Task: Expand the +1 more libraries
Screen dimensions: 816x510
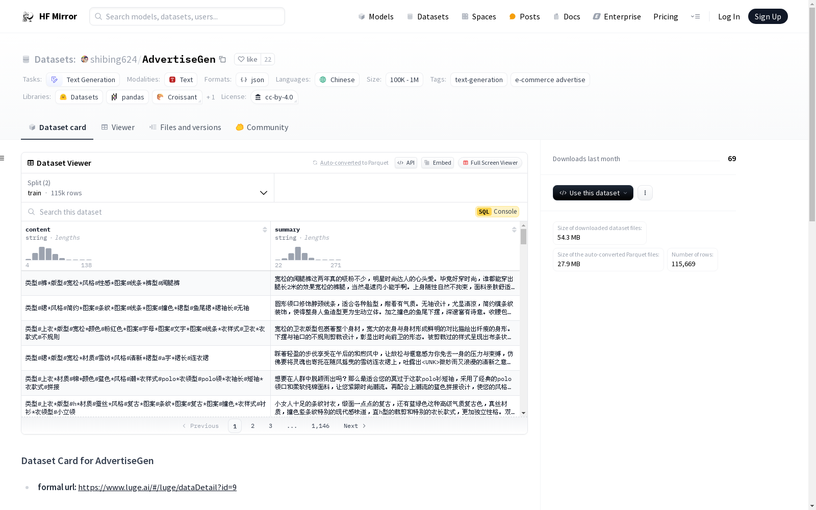Action: tap(211, 97)
